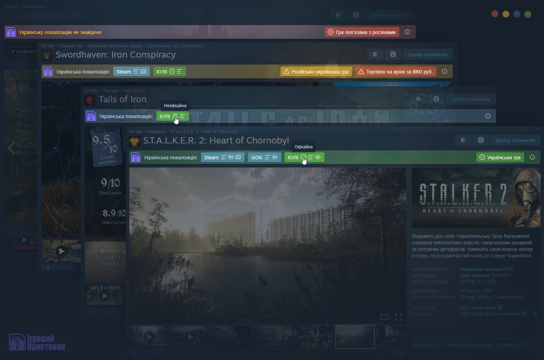
Task: Click voice waveform icon in S.T.A.L.K.E.R. 2 Steam badge
Action: (230, 157)
